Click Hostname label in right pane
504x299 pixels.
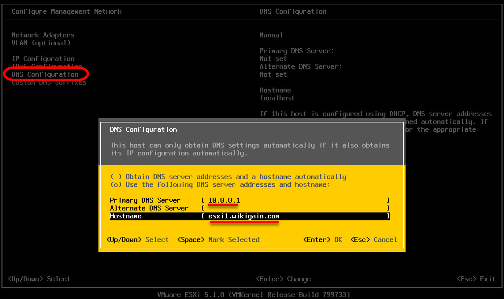pos(275,90)
